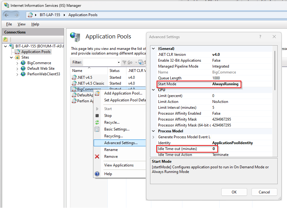
Task: Collapse the Process Model category
Action: tap(153, 131)
